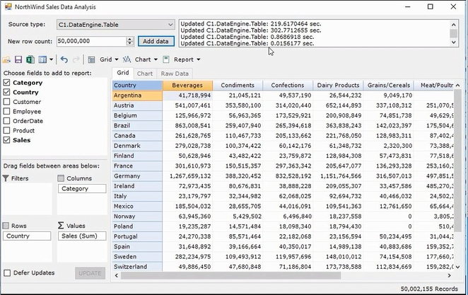Click the Columns area icon

[x=61, y=178]
